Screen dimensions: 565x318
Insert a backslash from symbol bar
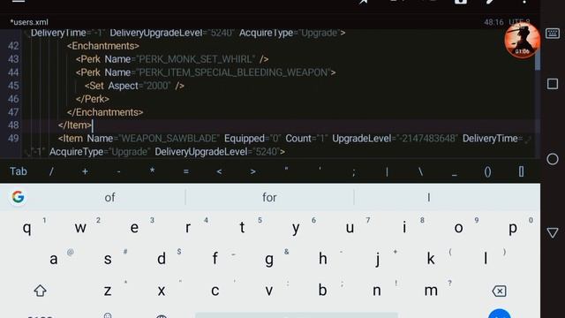click(420, 171)
